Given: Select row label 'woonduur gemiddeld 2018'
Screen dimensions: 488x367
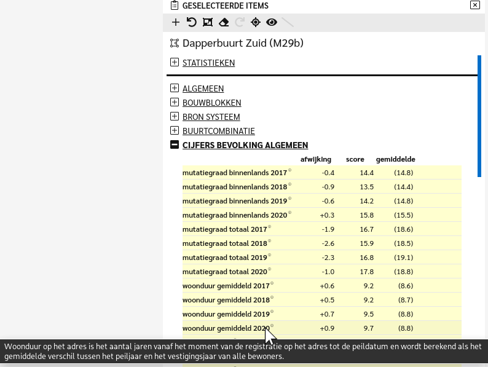Looking at the screenshot, I should pos(226,300).
